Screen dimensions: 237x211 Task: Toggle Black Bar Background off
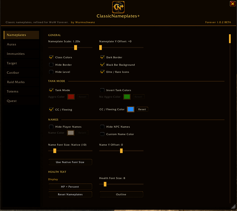pyautogui.click(x=102, y=65)
